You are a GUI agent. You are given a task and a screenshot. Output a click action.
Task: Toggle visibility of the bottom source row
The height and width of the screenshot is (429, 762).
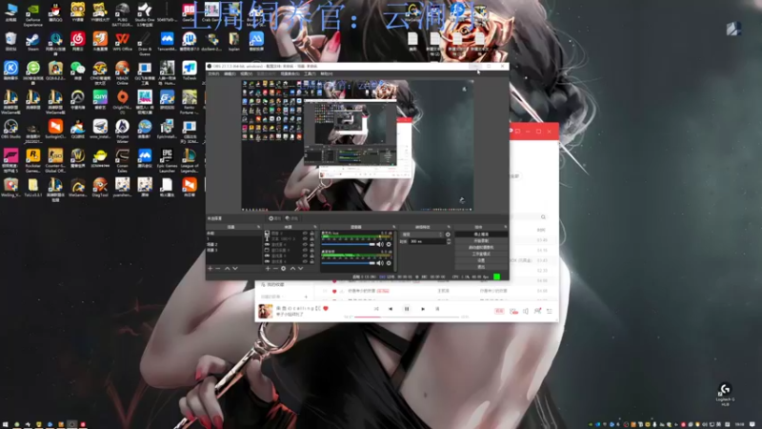tap(305, 261)
